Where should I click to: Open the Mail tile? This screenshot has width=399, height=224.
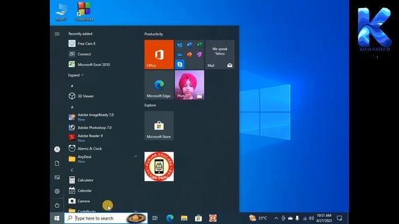click(220, 54)
